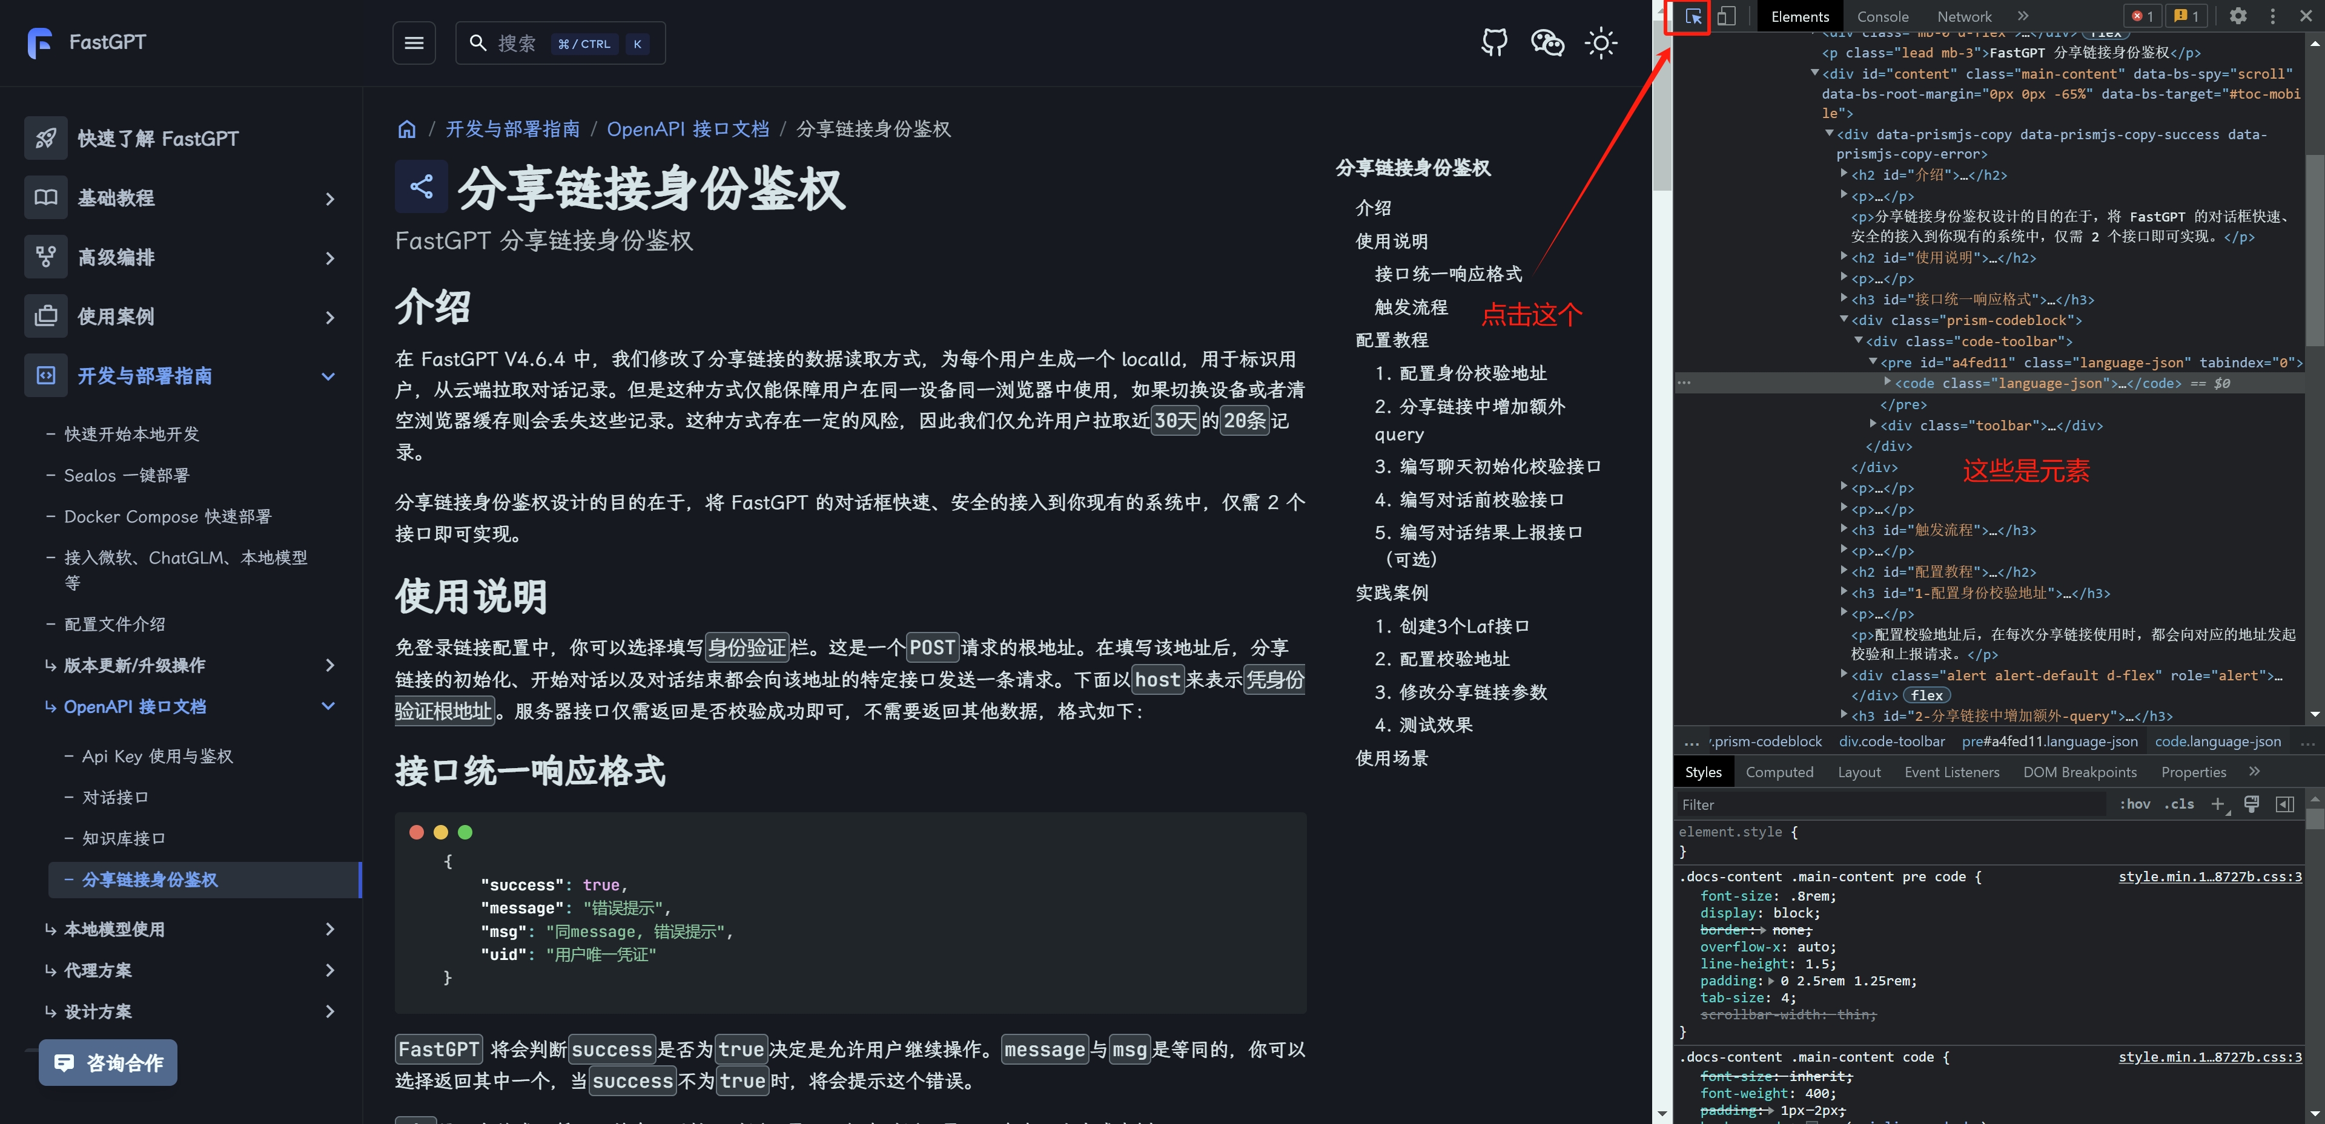Click the new style rule plus icon
Image resolution: width=2325 pixels, height=1124 pixels.
pyautogui.click(x=2218, y=804)
